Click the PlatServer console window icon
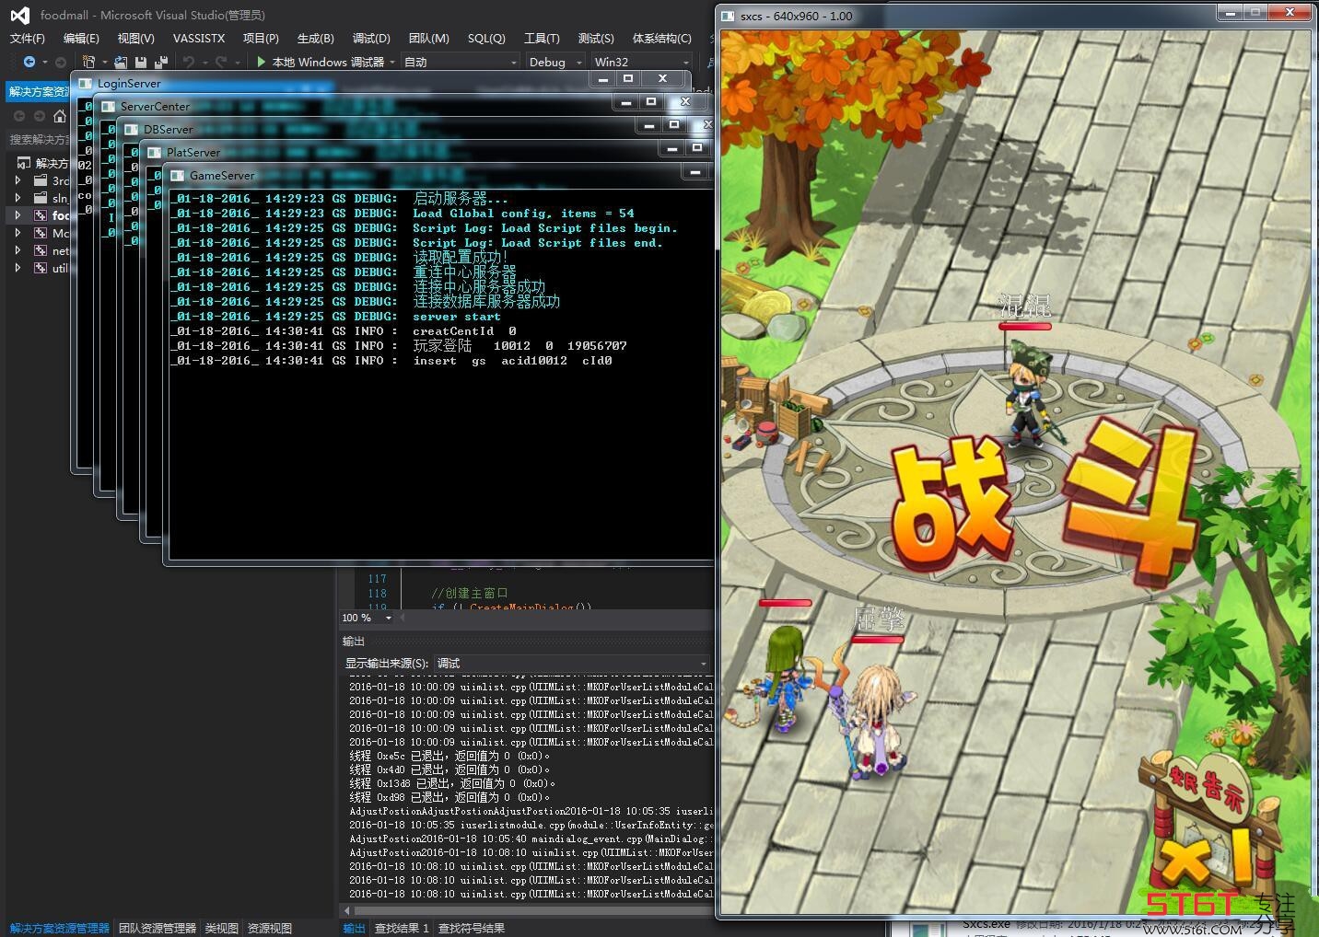This screenshot has height=937, width=1319. pyautogui.click(x=154, y=152)
